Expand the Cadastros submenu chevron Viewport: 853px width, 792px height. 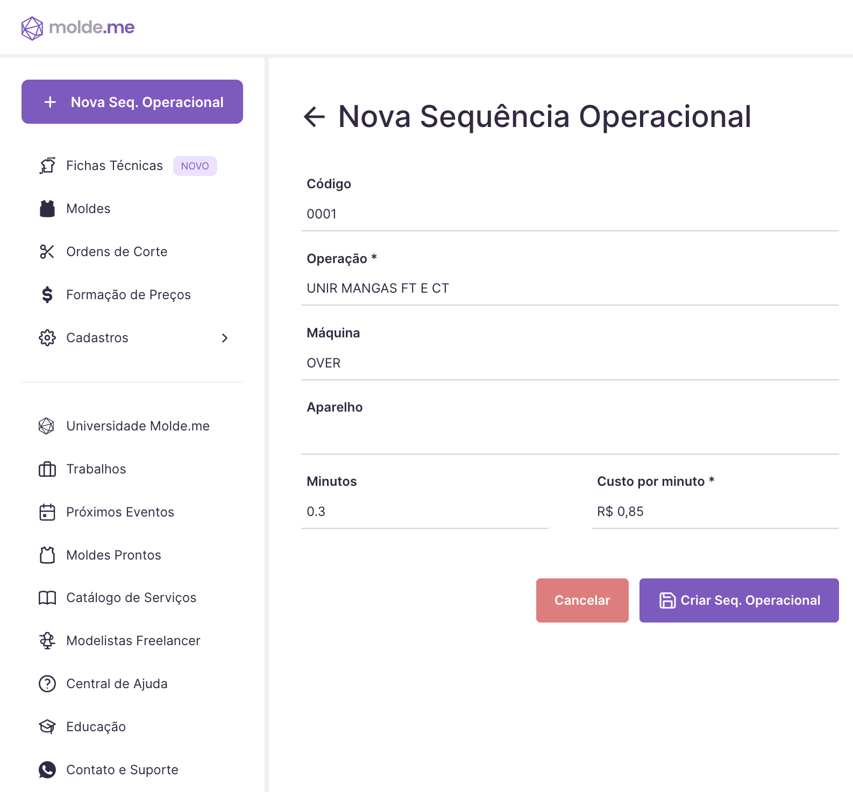click(225, 338)
